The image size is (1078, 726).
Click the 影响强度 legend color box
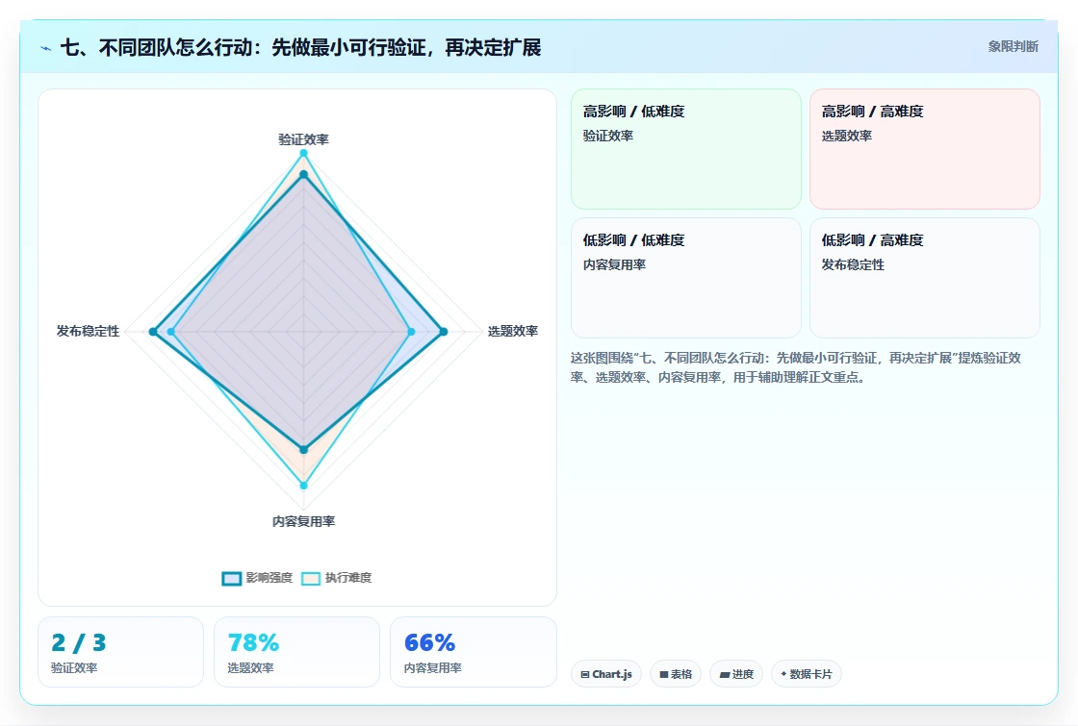(x=232, y=578)
